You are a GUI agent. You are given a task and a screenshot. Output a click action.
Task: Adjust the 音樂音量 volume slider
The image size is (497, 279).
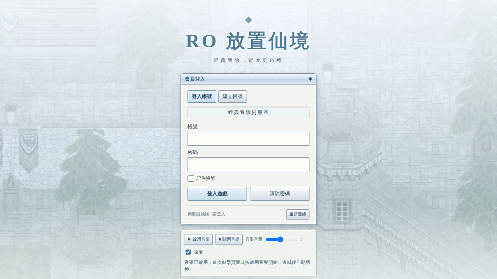coord(284,239)
